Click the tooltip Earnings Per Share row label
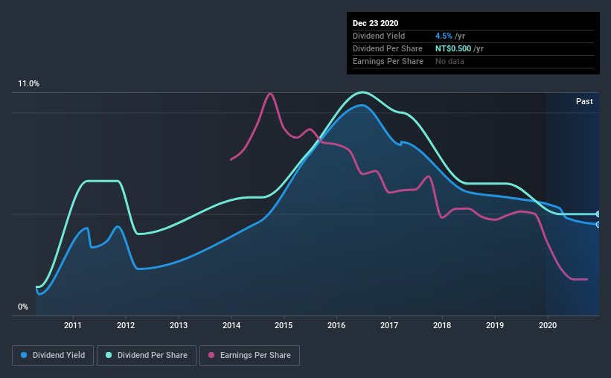Image resolution: width=611 pixels, height=378 pixels. (x=388, y=61)
